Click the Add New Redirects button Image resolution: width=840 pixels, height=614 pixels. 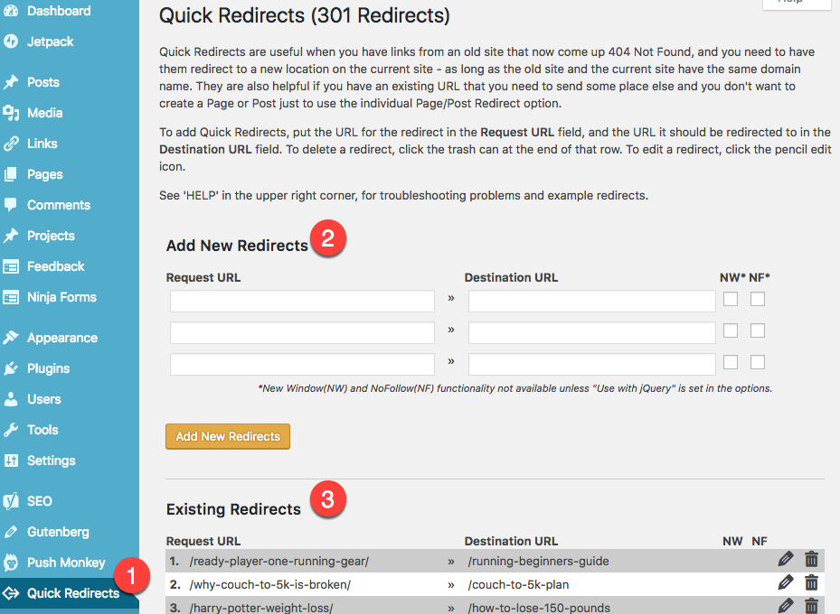tap(227, 436)
